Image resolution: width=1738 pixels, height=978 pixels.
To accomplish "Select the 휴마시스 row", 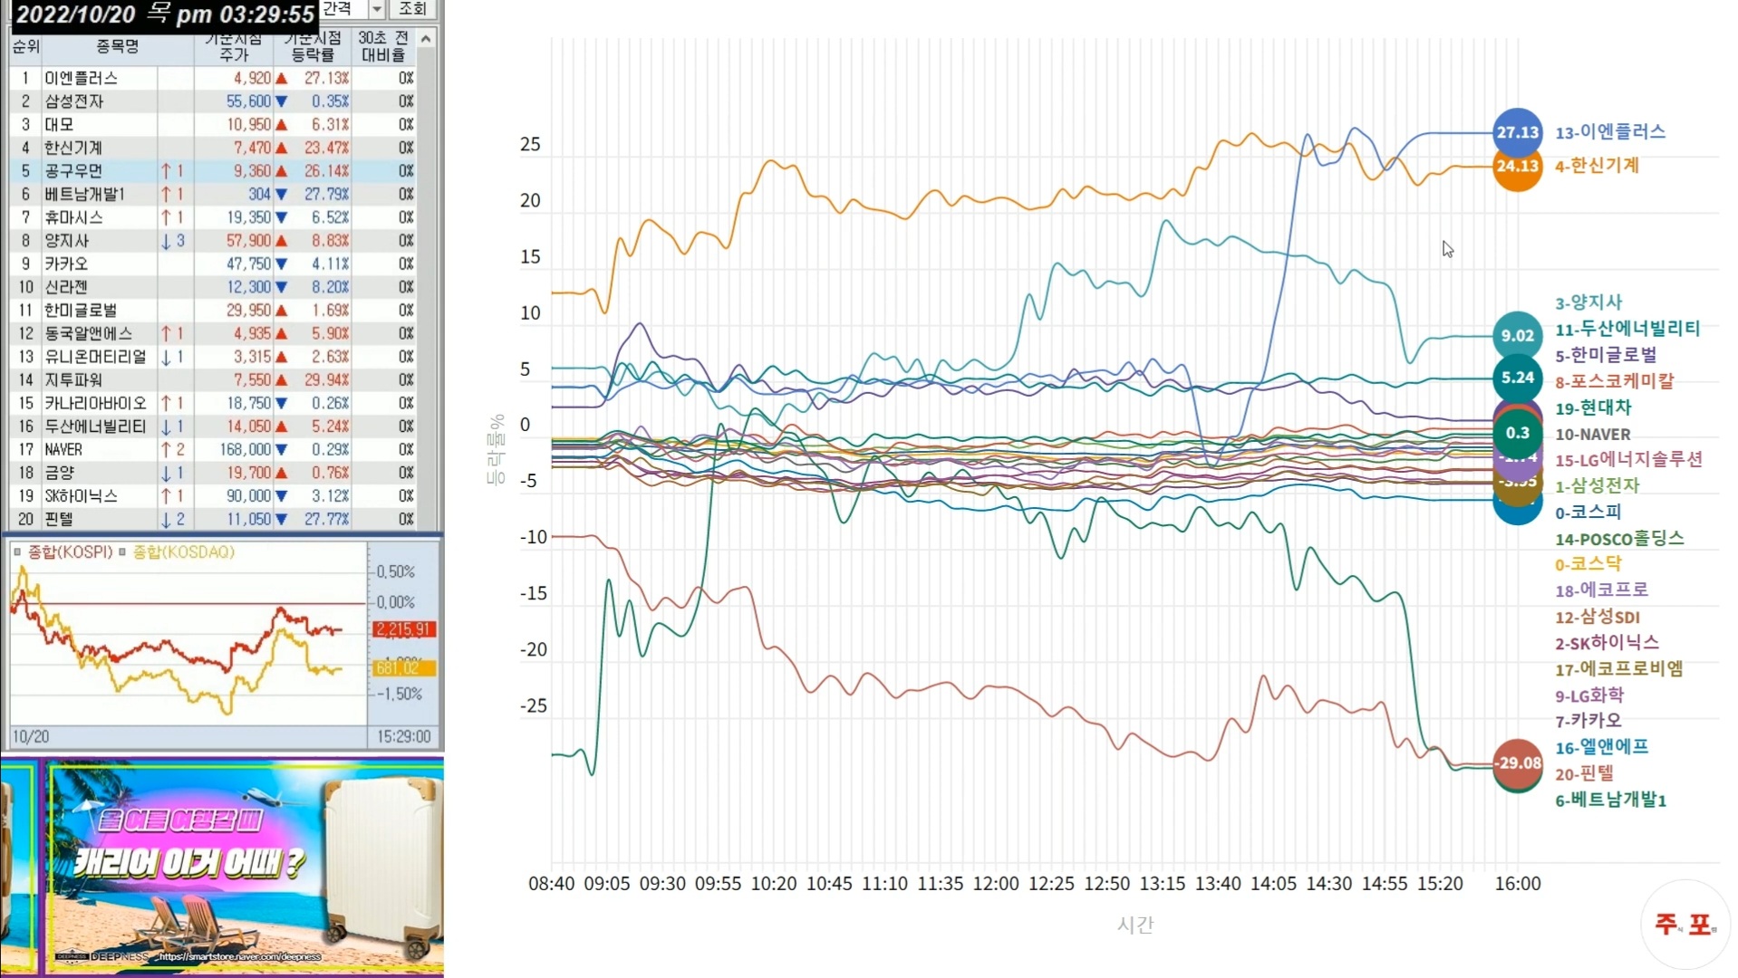I will (213, 217).
